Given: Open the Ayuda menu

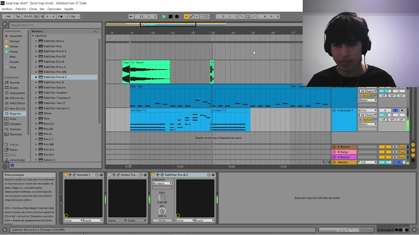Looking at the screenshot, I should pyautogui.click(x=69, y=9).
